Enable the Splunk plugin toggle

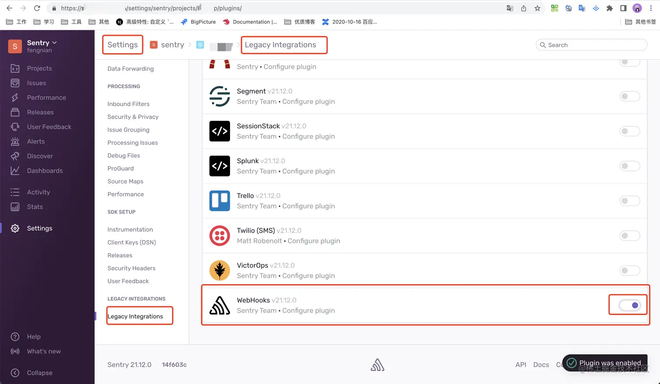pyautogui.click(x=629, y=166)
